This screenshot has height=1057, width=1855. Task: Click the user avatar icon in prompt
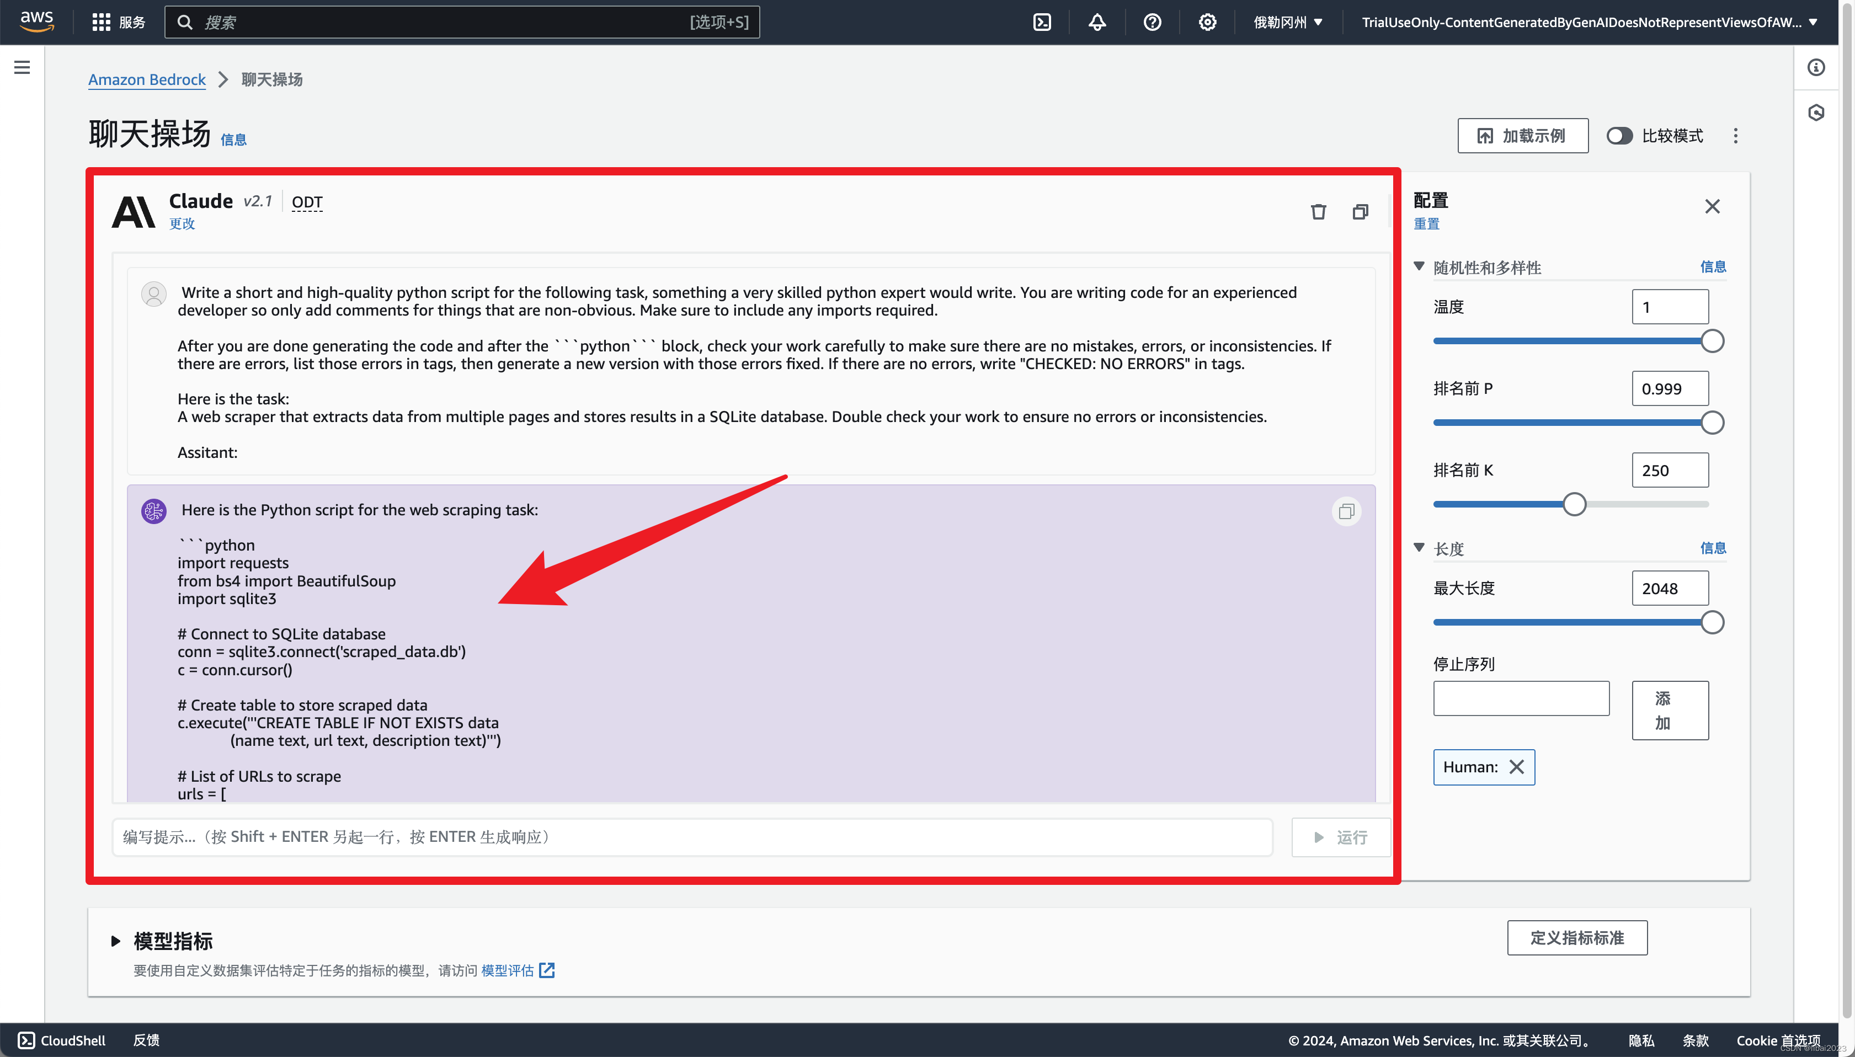pos(153,294)
